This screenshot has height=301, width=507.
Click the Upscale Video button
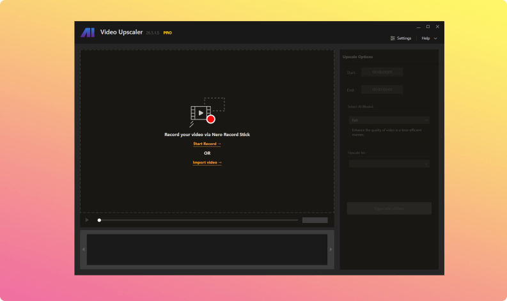tap(389, 208)
